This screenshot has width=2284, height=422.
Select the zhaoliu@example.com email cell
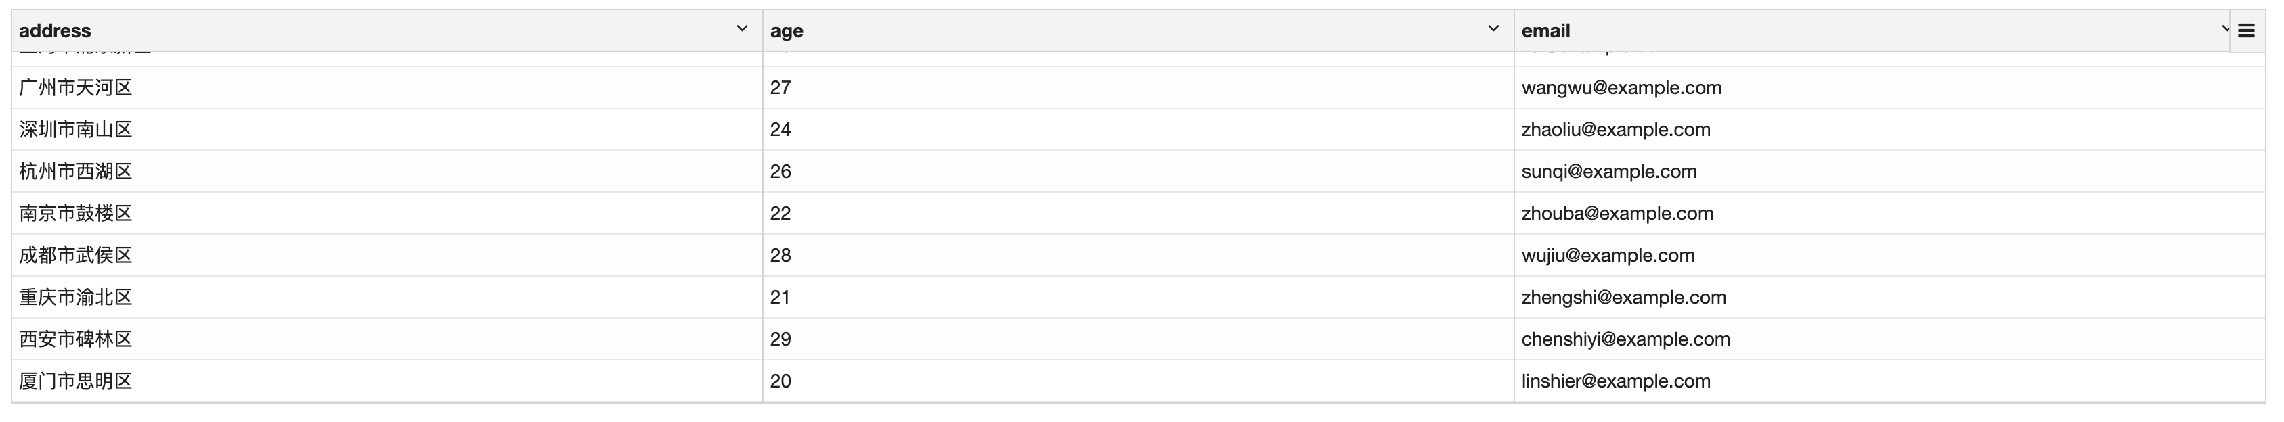coord(1615,129)
